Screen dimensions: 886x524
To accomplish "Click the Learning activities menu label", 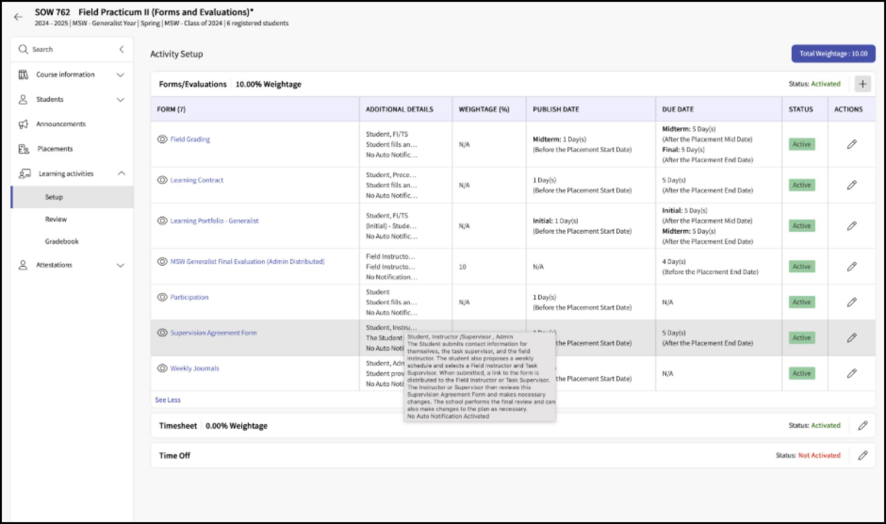I will [x=66, y=174].
